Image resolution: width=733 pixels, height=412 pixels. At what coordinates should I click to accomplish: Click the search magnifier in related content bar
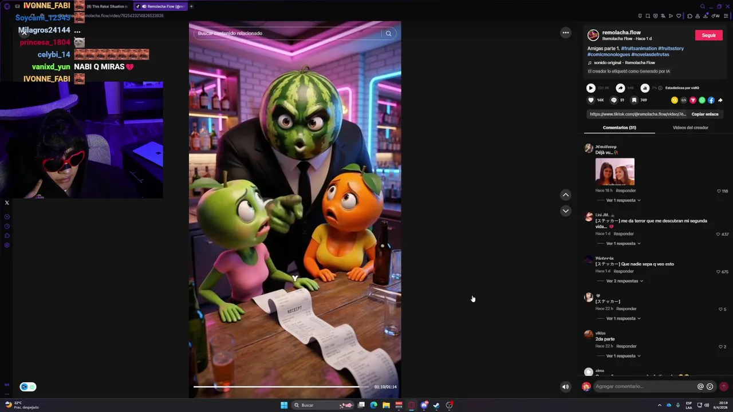click(x=388, y=33)
